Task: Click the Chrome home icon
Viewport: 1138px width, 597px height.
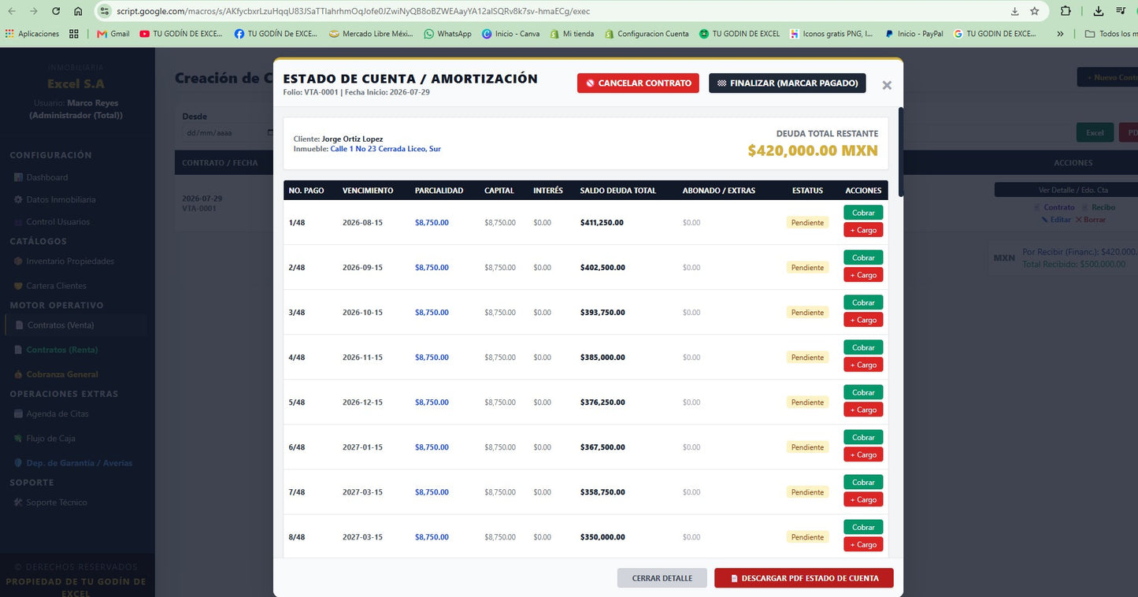Action: [x=78, y=11]
